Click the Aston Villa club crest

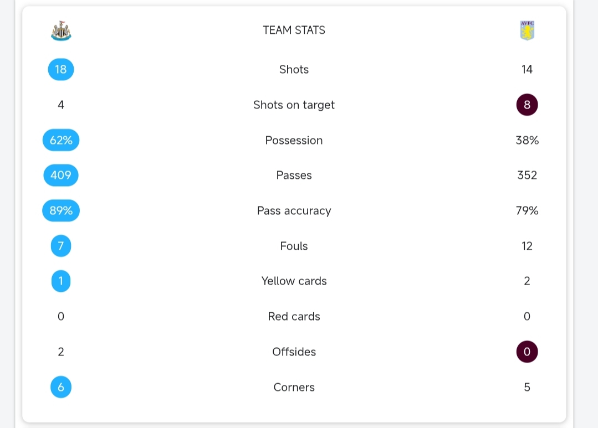coord(527,30)
